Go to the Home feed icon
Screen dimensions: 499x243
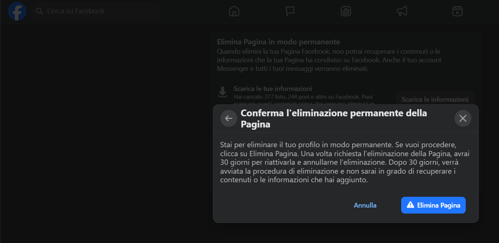(x=234, y=11)
